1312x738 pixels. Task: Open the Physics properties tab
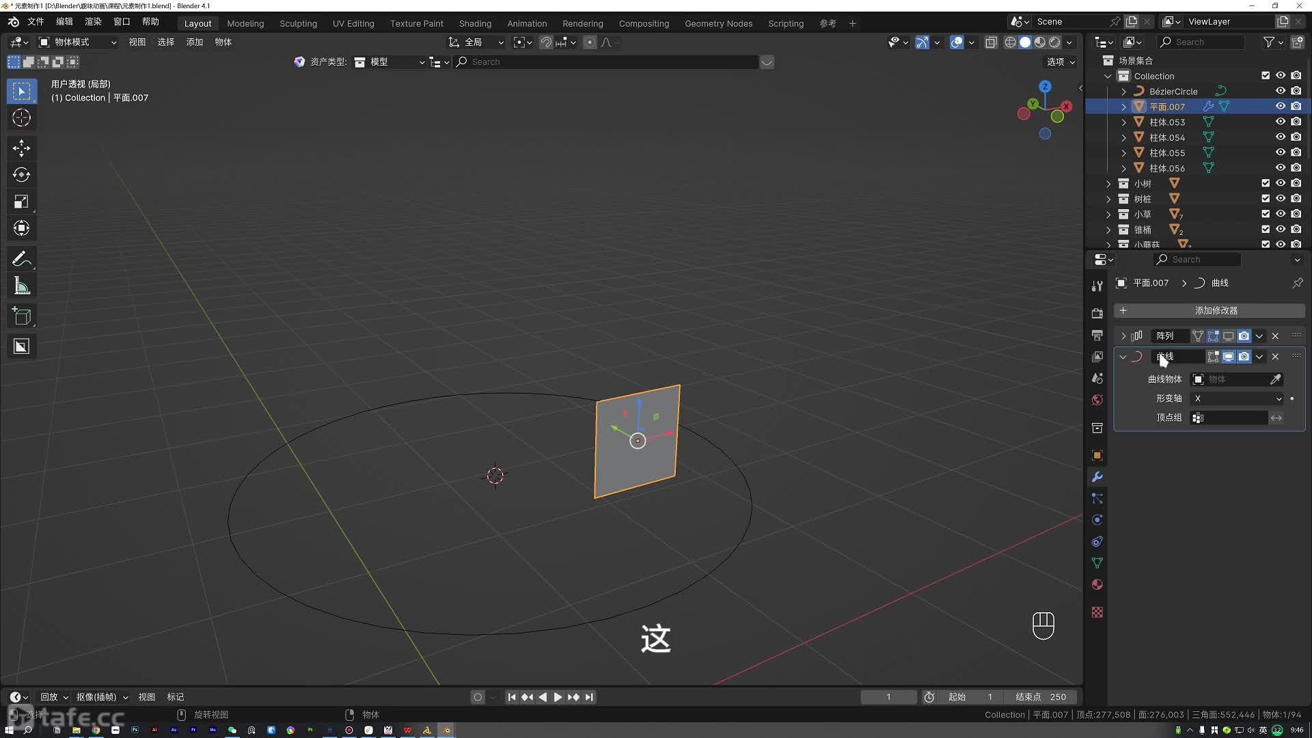pyautogui.click(x=1097, y=520)
